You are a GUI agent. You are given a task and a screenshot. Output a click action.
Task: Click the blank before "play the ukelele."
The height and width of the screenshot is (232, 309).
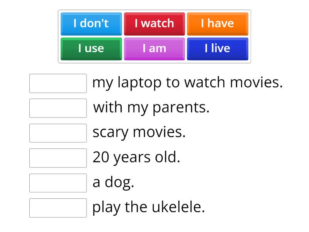tap(58, 208)
